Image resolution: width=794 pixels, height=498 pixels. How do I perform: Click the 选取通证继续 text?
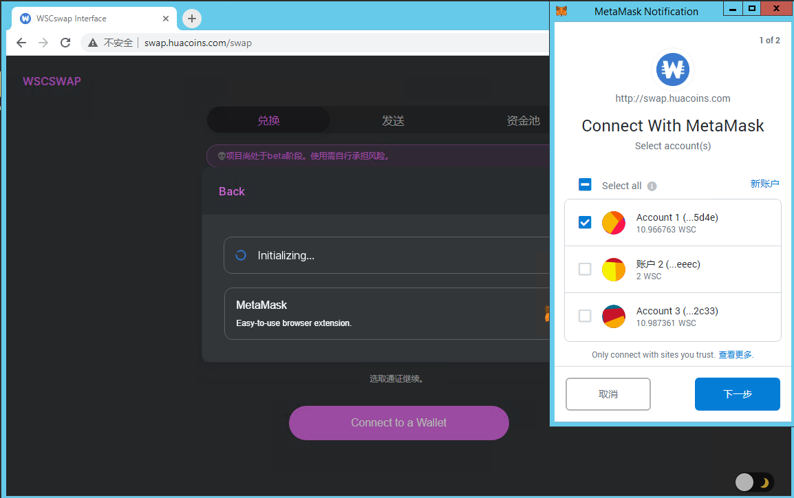[x=396, y=378]
